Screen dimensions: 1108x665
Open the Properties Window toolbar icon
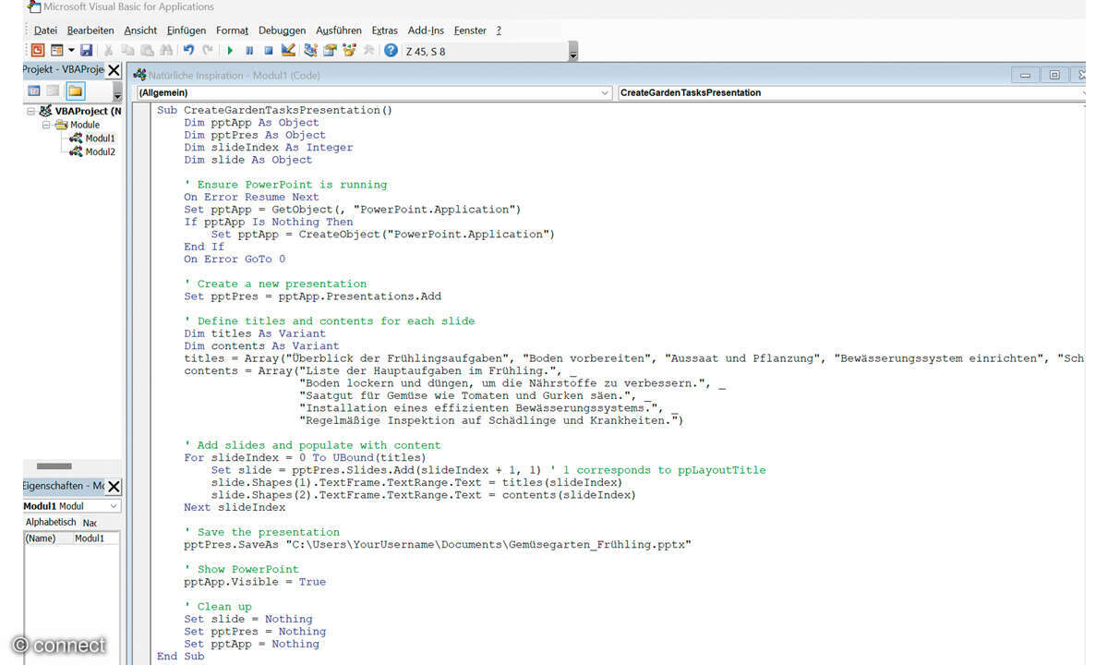(x=330, y=51)
